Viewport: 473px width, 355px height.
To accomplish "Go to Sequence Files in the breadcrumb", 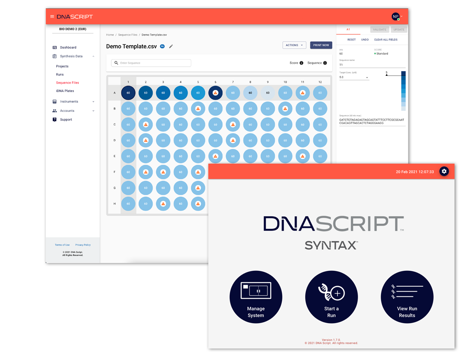I will (x=127, y=35).
